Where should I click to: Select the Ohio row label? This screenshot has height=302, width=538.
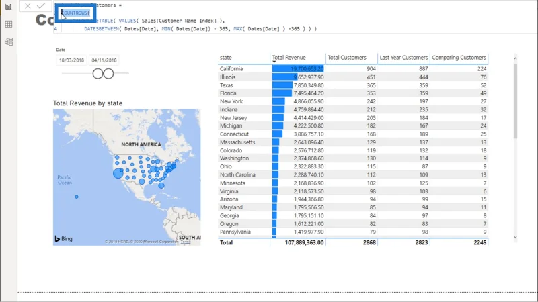(x=226, y=166)
